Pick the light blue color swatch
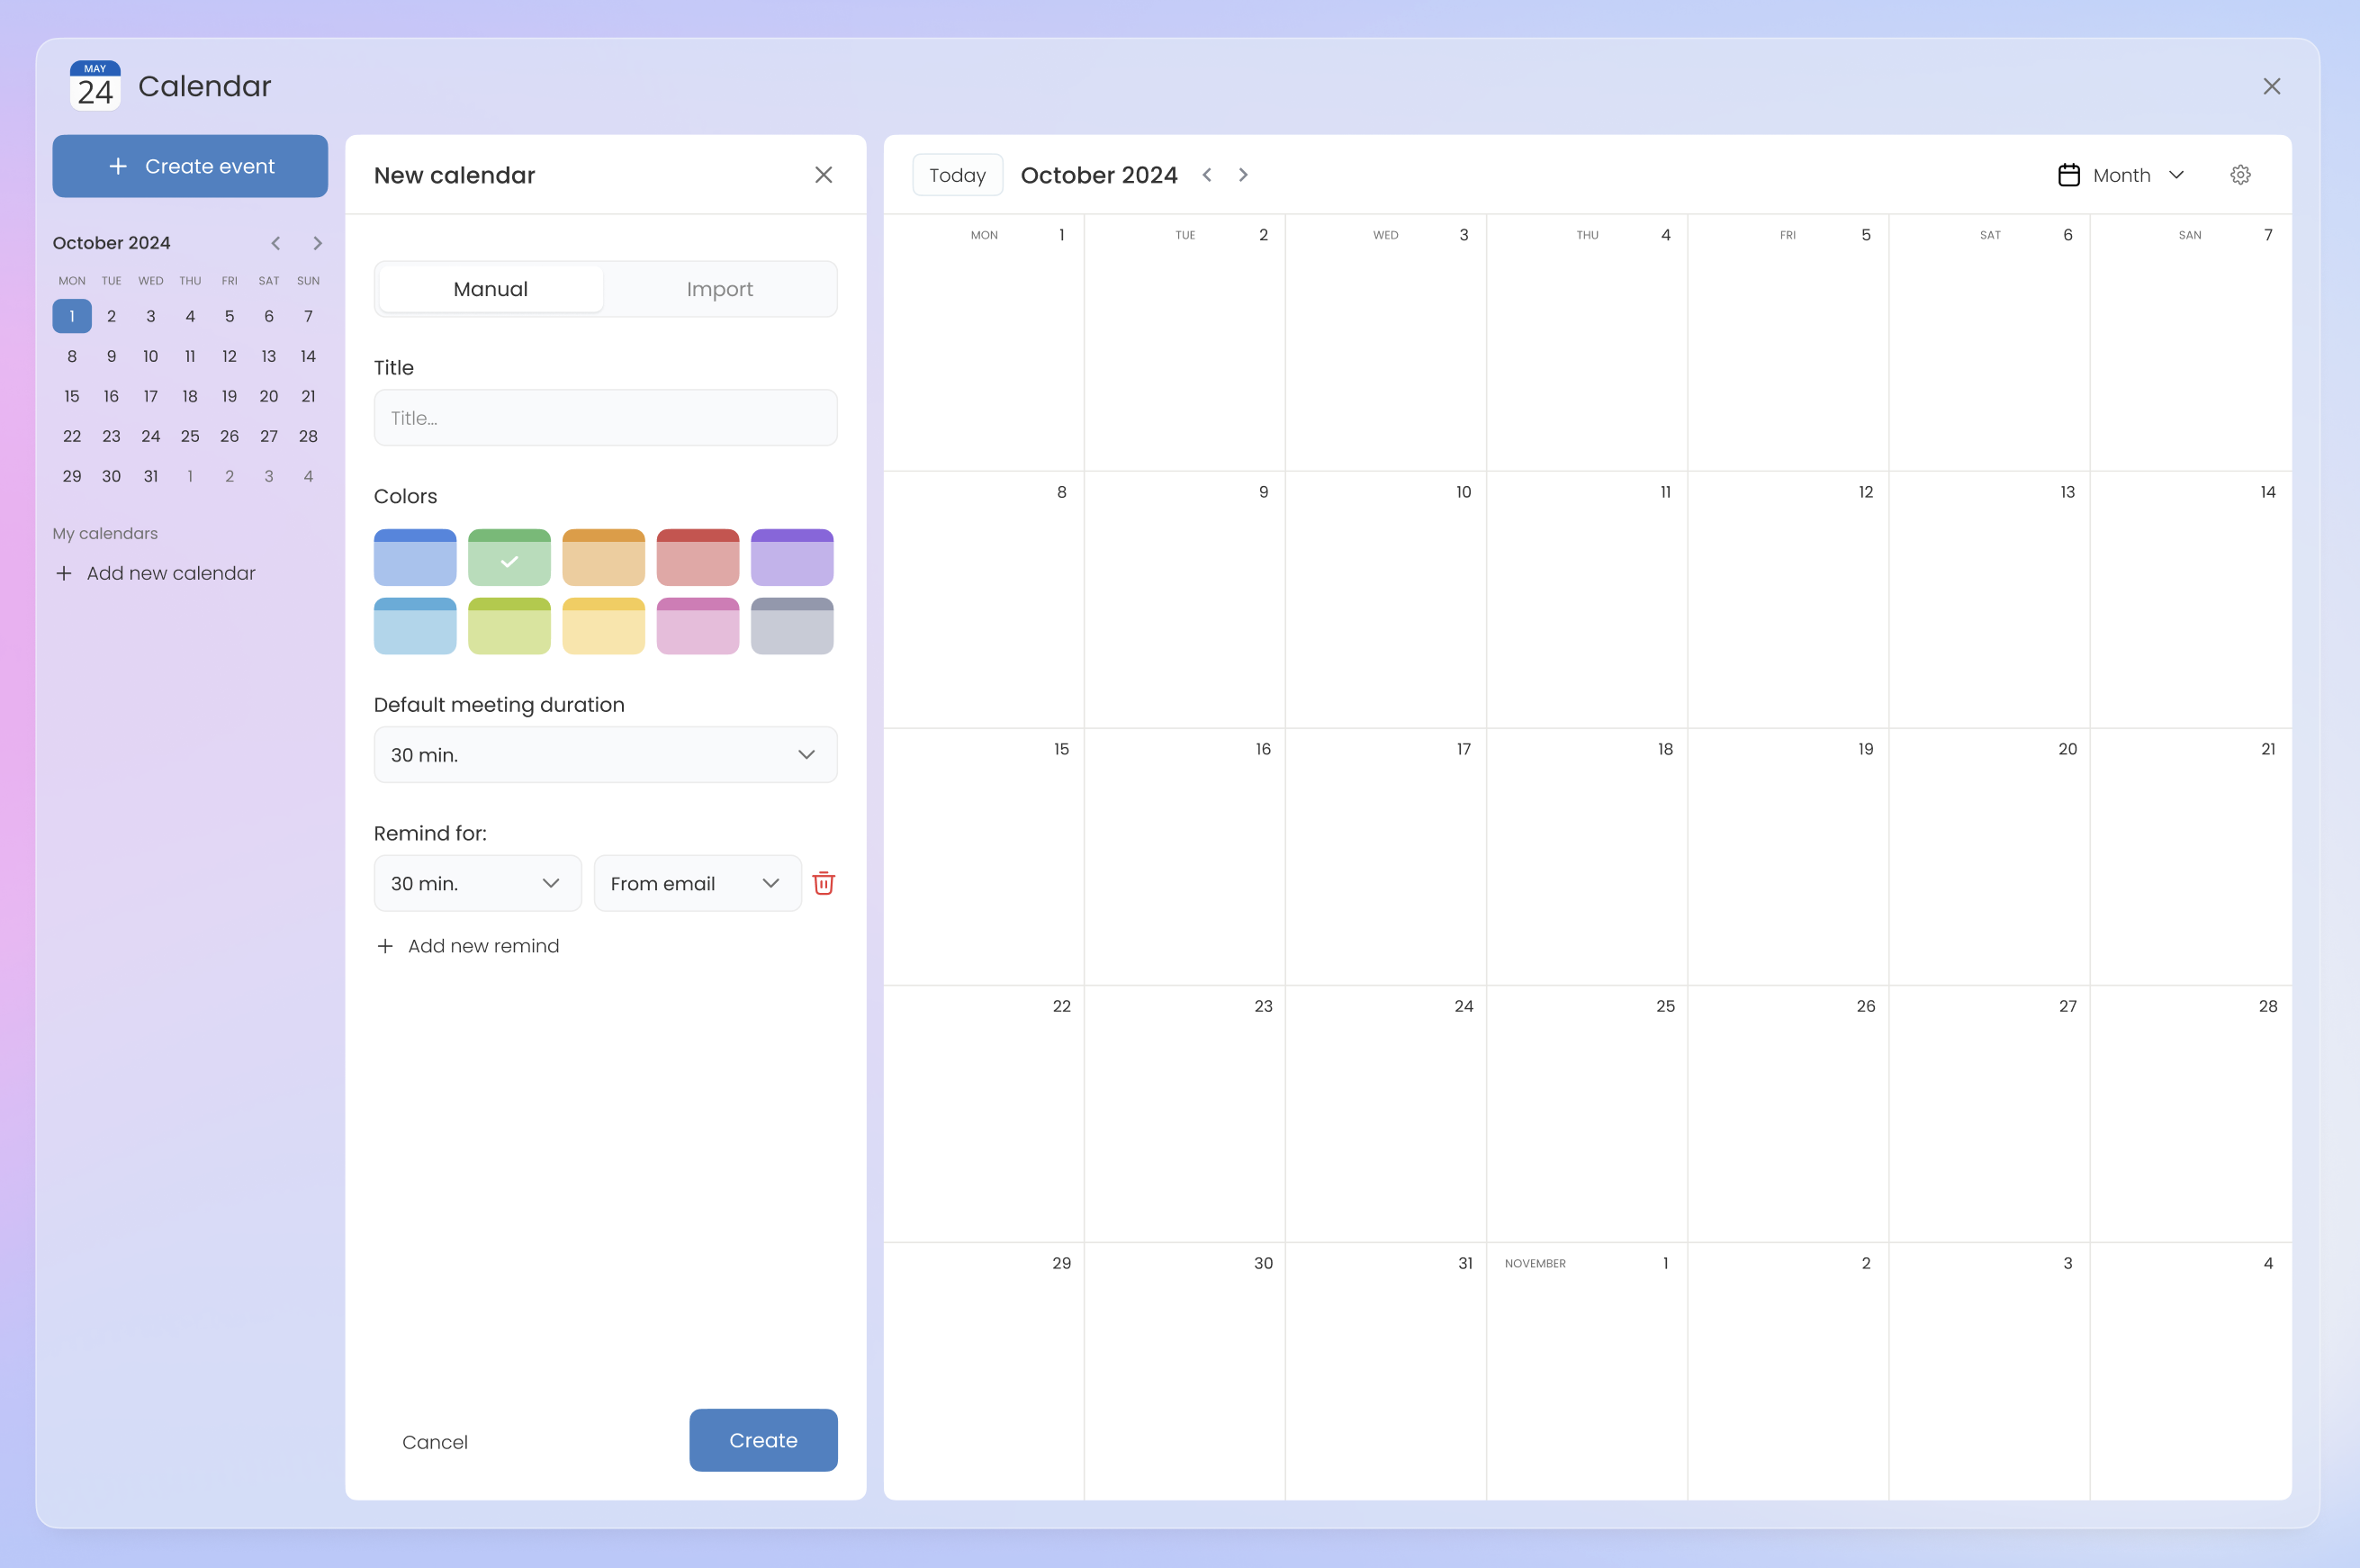2360x1568 pixels. point(415,626)
